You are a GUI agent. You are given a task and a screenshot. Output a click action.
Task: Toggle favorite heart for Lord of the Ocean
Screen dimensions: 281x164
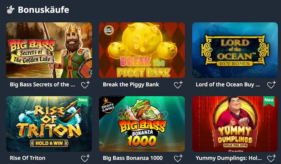[271, 85]
